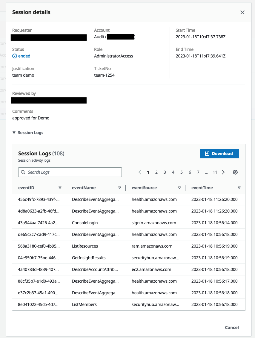Click the eventID column header
Screen dimensions: 255x338
26,188
